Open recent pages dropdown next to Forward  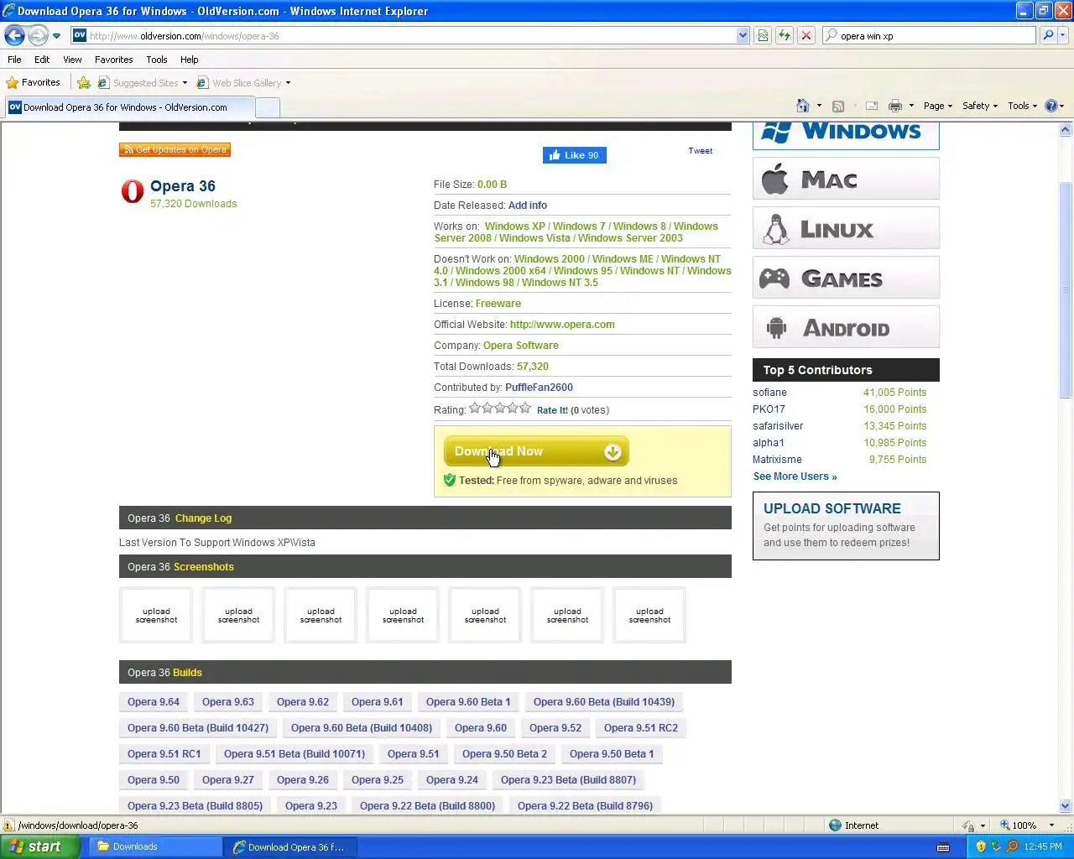pyautogui.click(x=56, y=36)
